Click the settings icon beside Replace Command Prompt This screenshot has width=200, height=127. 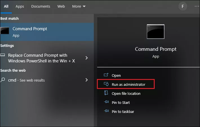[x=3, y=55]
